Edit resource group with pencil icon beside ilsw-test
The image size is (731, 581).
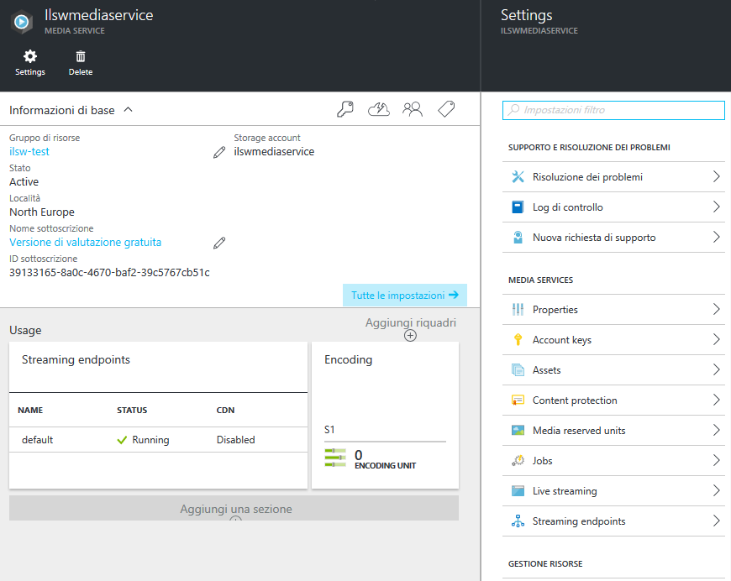click(x=219, y=152)
